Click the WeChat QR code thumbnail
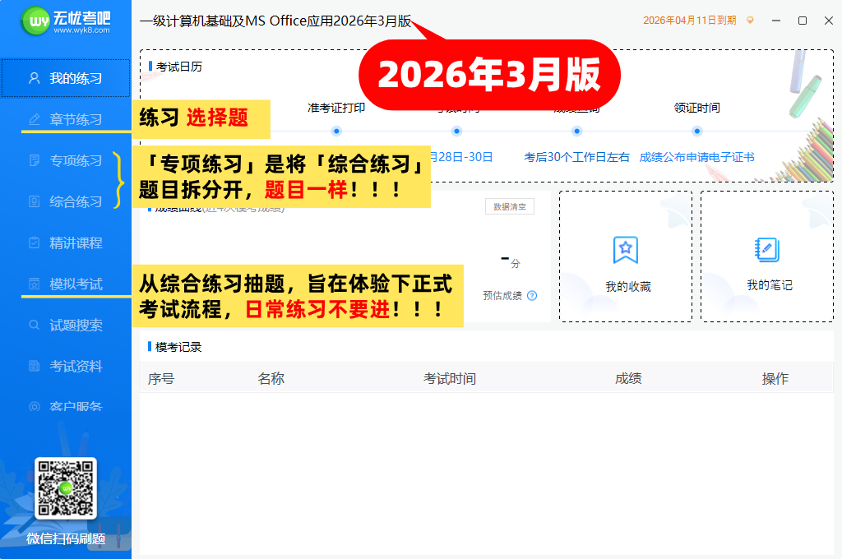Screen dimensions: 842x559 point(65,488)
